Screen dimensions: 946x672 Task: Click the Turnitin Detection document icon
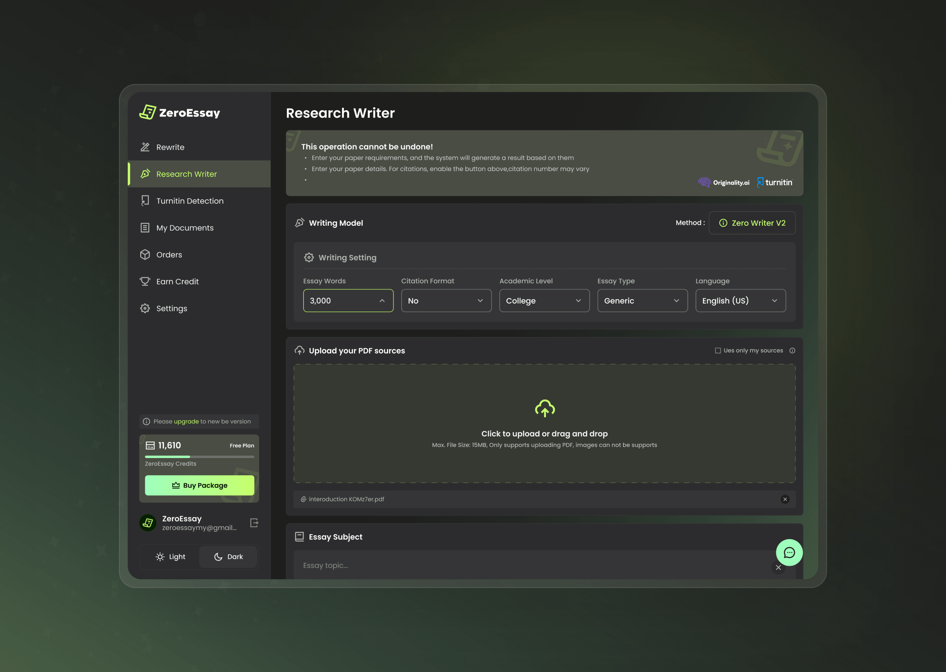pyautogui.click(x=145, y=201)
